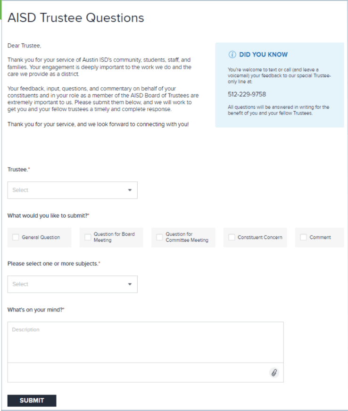Click the "Please select one or more subjects" label

[x=53, y=263]
